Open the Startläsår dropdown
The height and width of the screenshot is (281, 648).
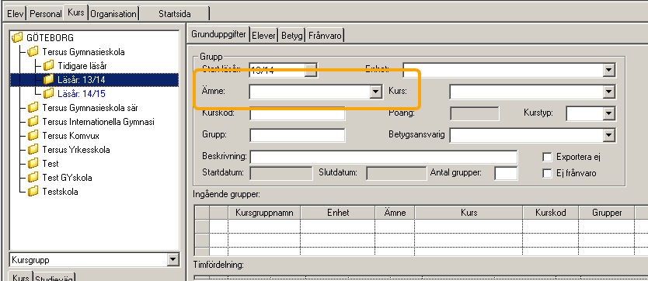tap(310, 69)
